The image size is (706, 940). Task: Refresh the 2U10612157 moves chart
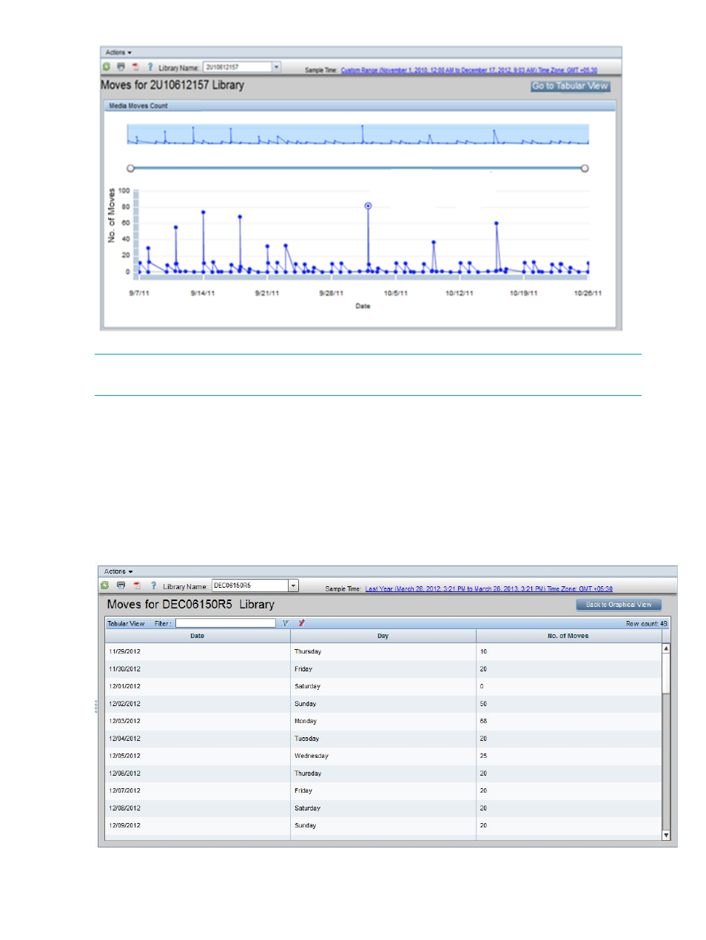[106, 67]
